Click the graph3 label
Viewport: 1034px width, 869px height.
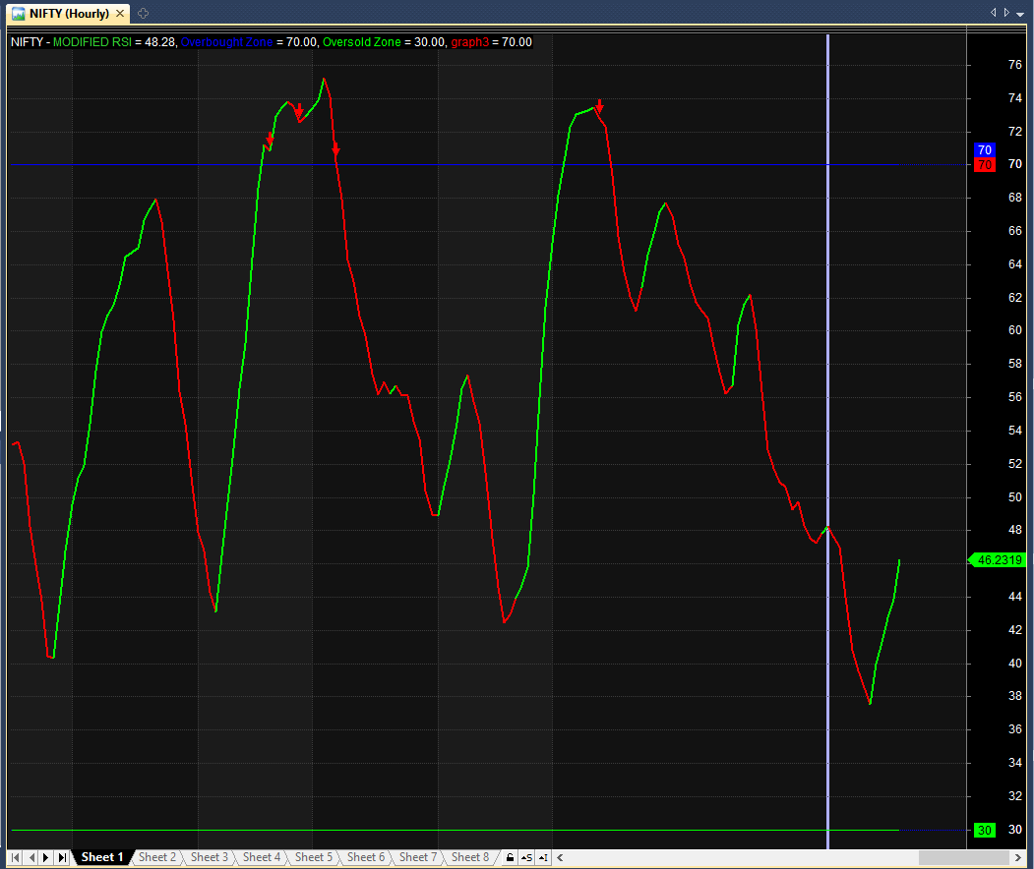[470, 42]
